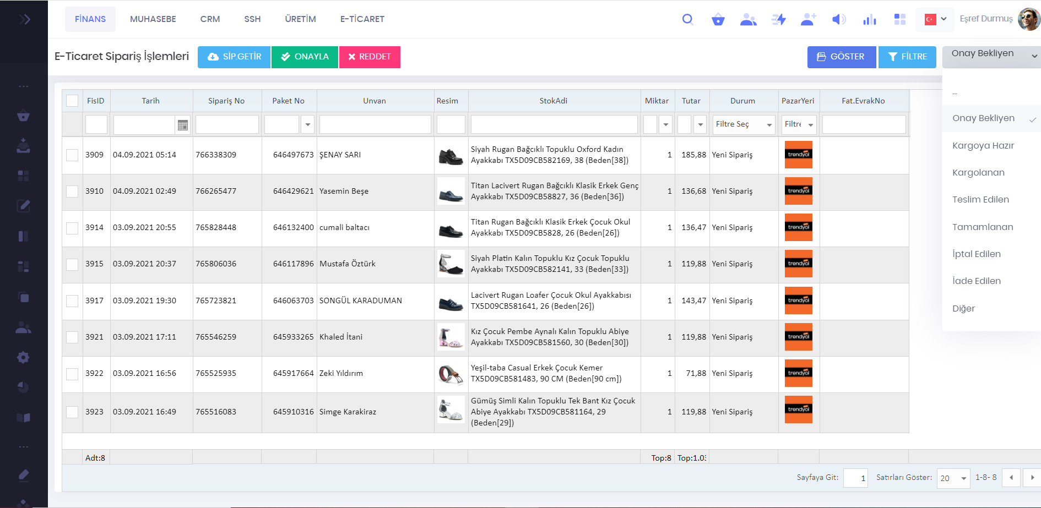This screenshot has width=1041, height=508.
Task: Click the megaphone announcements icon
Action: tap(838, 20)
